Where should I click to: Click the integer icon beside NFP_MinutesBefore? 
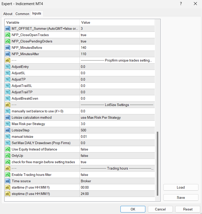pos(8,48)
